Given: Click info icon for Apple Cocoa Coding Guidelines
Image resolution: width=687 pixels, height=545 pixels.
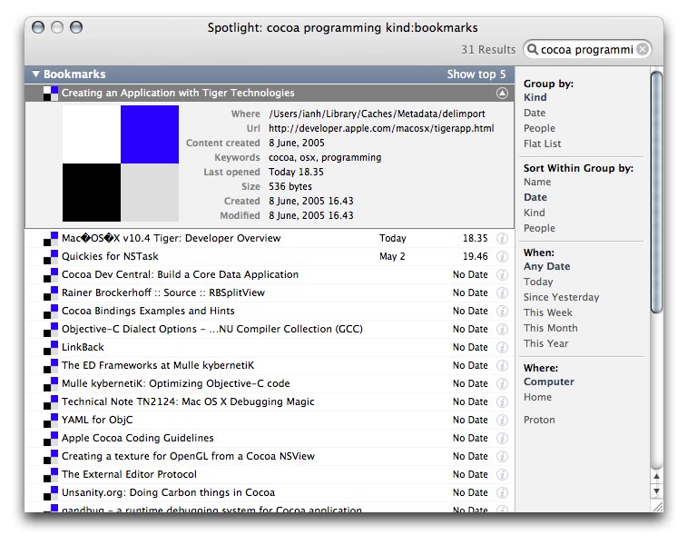Looking at the screenshot, I should coord(502,438).
